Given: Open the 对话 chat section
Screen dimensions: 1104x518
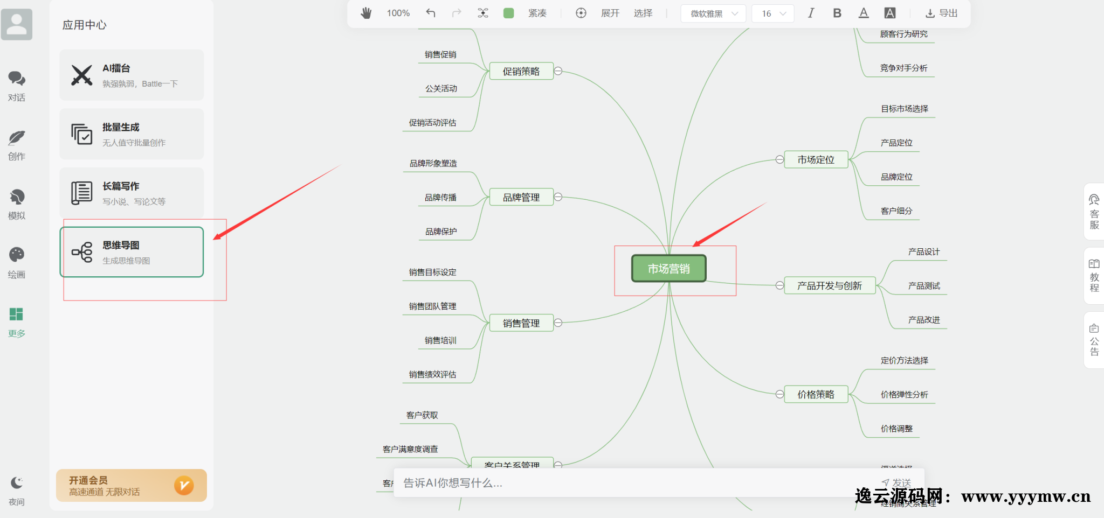Looking at the screenshot, I should 17,86.
